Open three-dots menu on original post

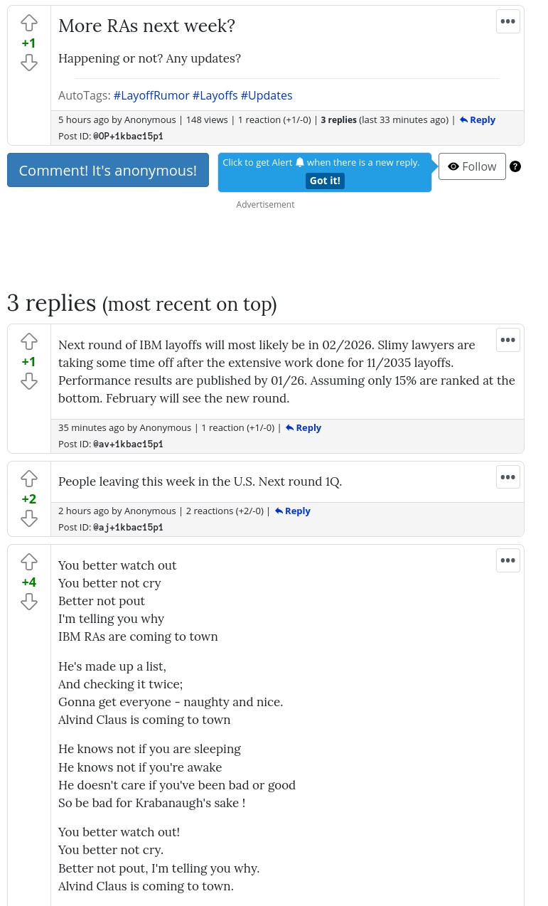(x=507, y=21)
